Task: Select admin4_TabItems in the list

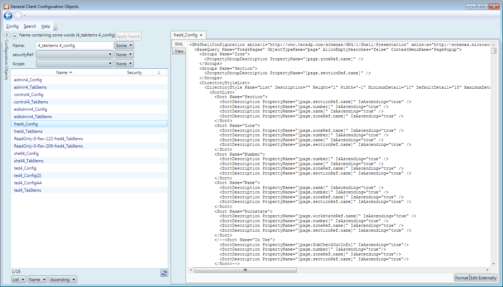Action: coord(89,87)
